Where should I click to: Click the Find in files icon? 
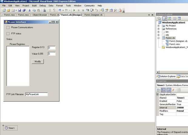pyautogui.click(x=44, y=10)
